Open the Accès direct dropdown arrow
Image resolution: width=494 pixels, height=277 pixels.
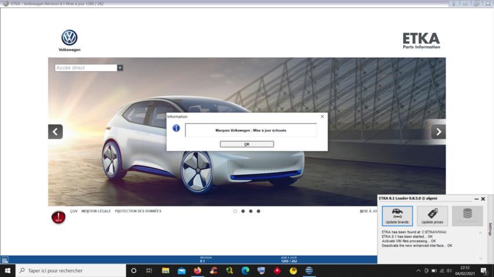[120, 68]
